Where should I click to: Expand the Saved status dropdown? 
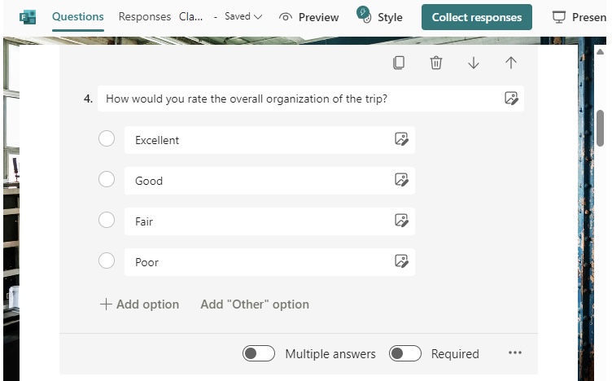click(243, 17)
